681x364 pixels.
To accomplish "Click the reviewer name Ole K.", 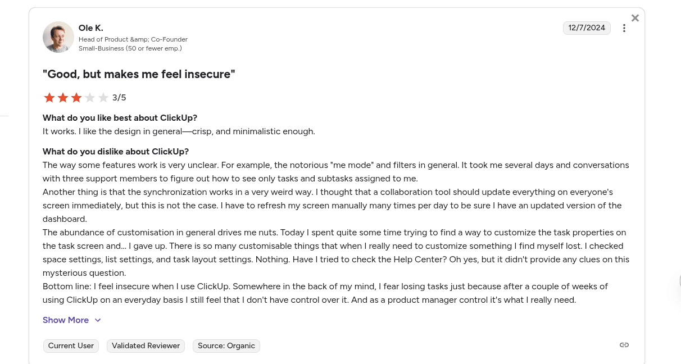I will click(x=91, y=28).
